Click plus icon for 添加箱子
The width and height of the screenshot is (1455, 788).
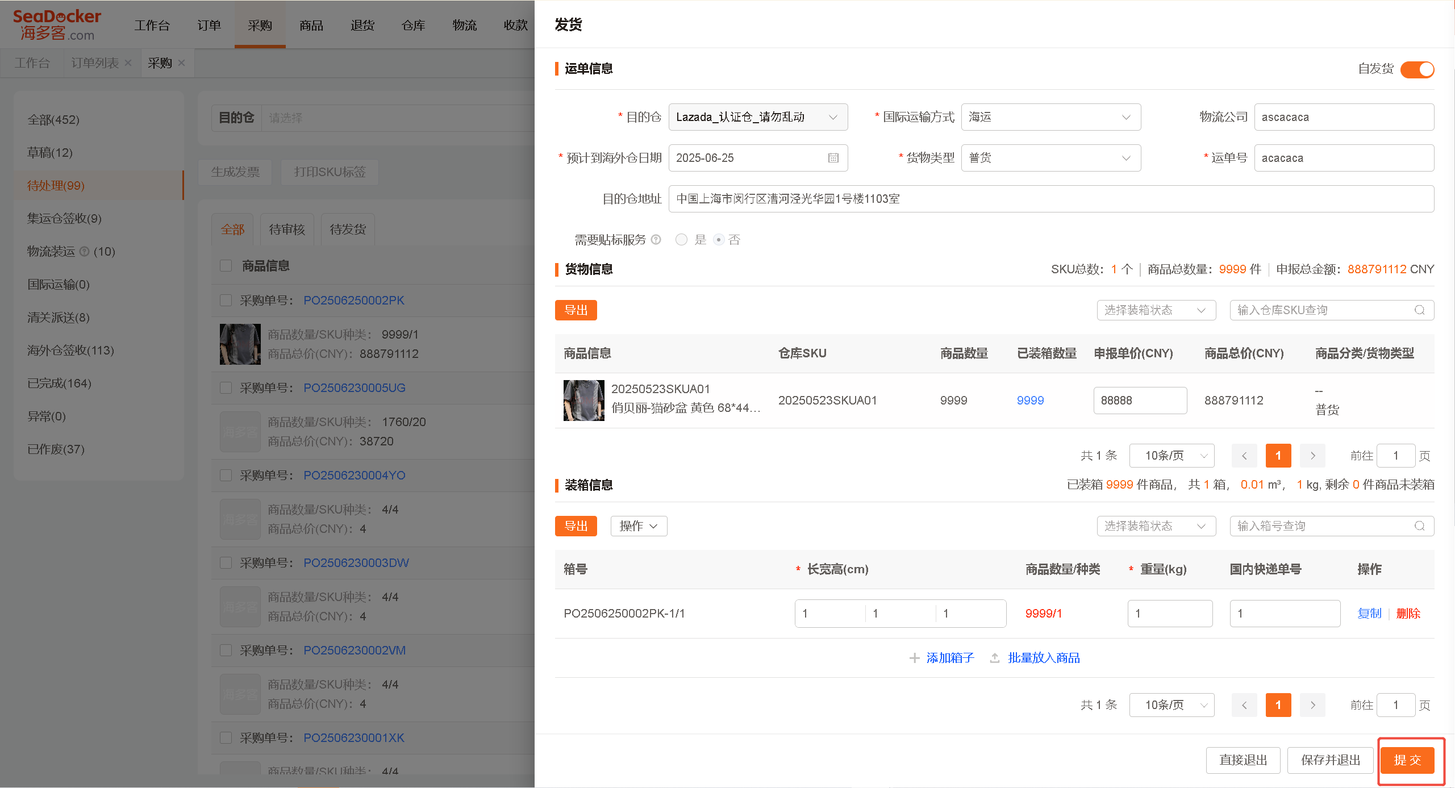point(914,658)
